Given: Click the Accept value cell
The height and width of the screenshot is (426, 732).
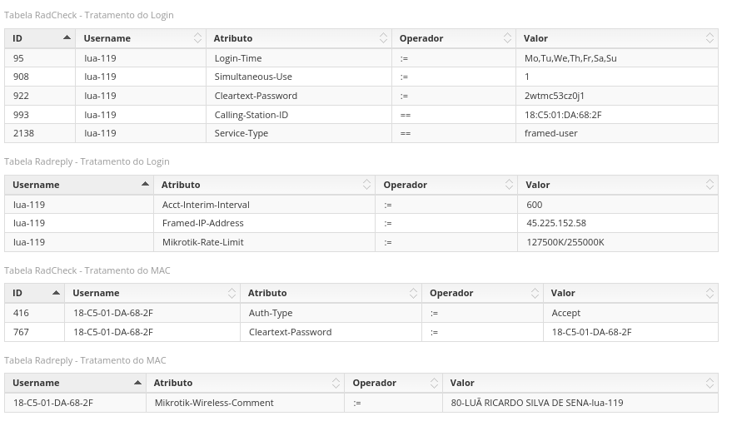Looking at the screenshot, I should coord(630,313).
